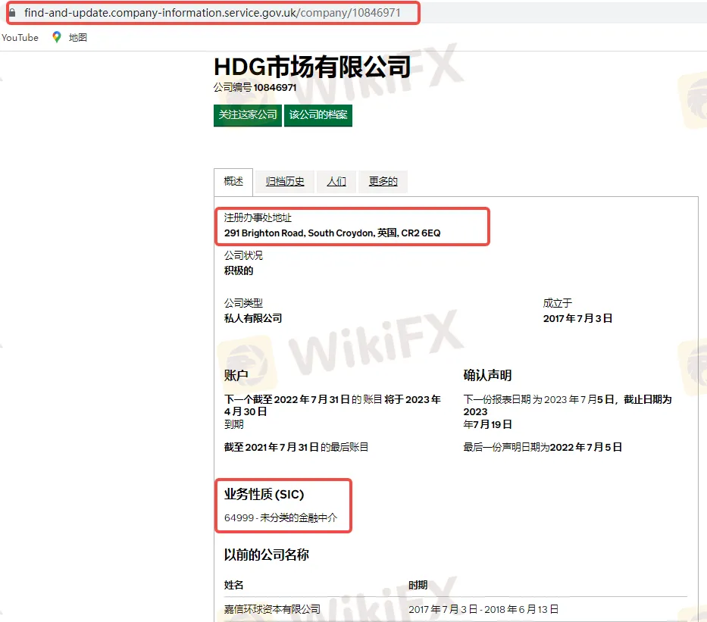The width and height of the screenshot is (707, 622).
Task: Open the 人们 tab
Action: (336, 182)
